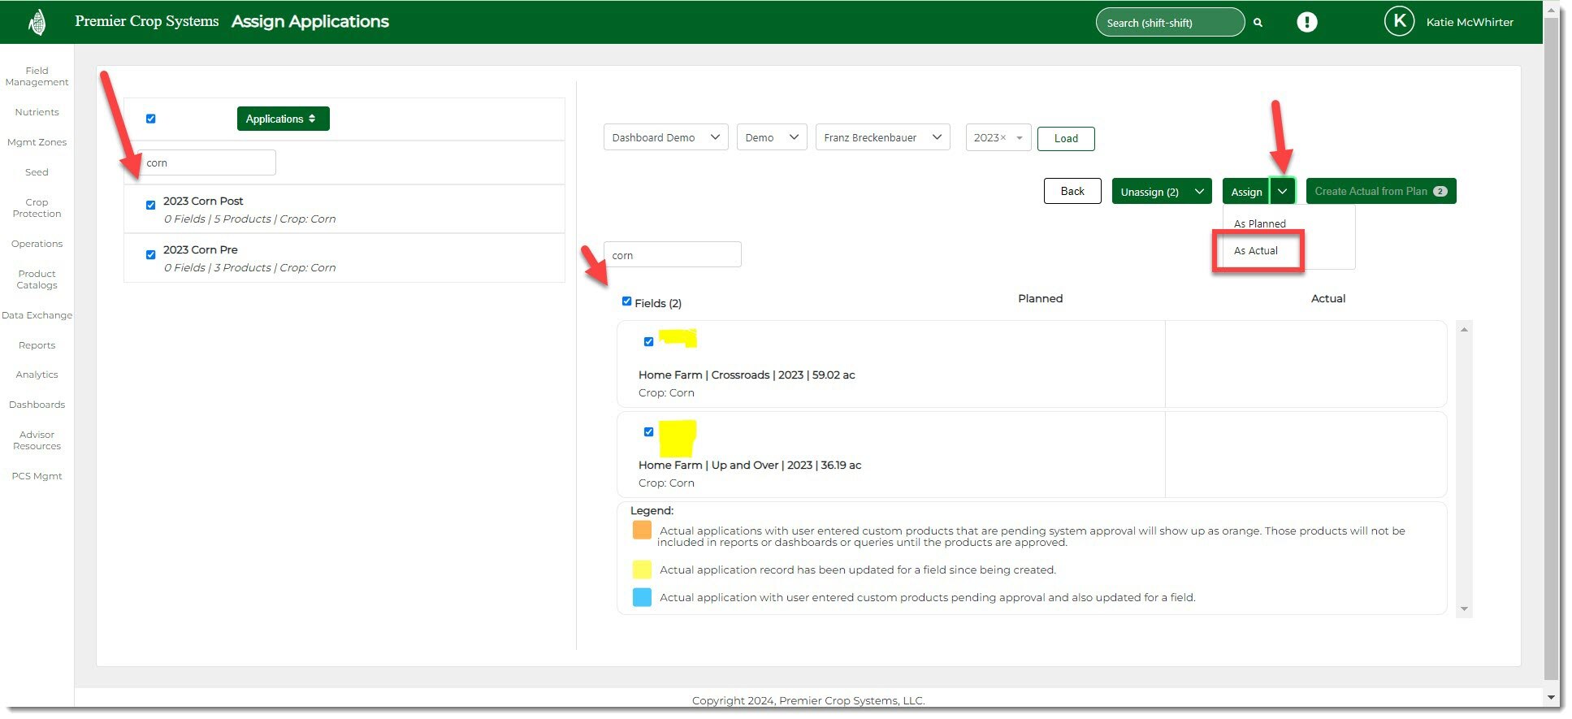The width and height of the screenshot is (1572, 719).
Task: Open the Dashboard Demo dropdown
Action: click(x=665, y=138)
